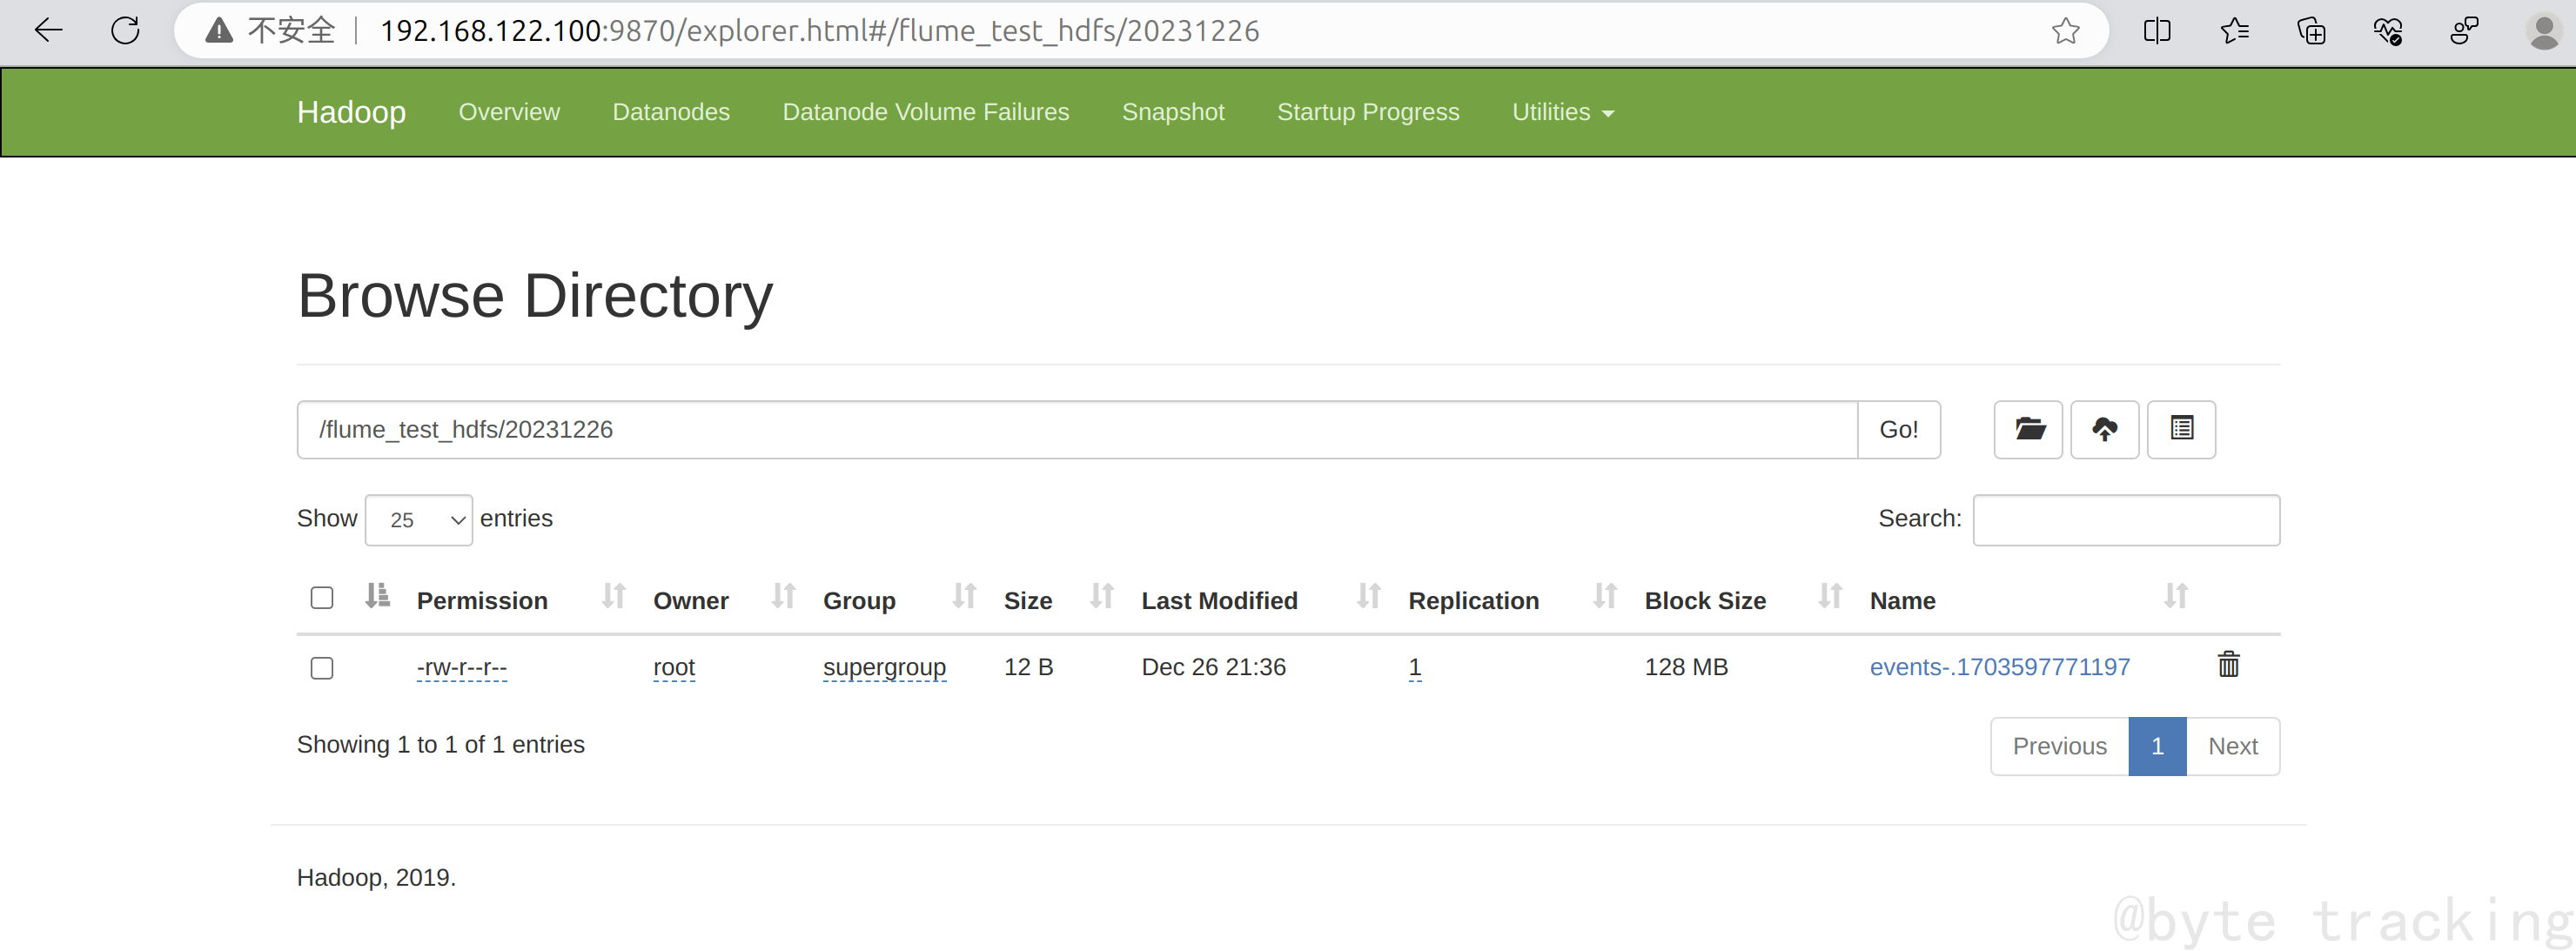Tick the checkbox for events file row
This screenshot has width=2576, height=951.
pyautogui.click(x=322, y=668)
